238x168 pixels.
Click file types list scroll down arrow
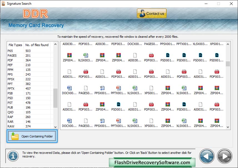pos(55,127)
